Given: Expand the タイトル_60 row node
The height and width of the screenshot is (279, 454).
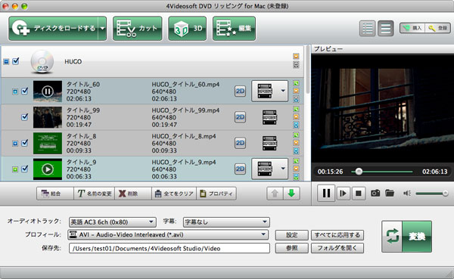Looking at the screenshot, I should tap(15, 91).
